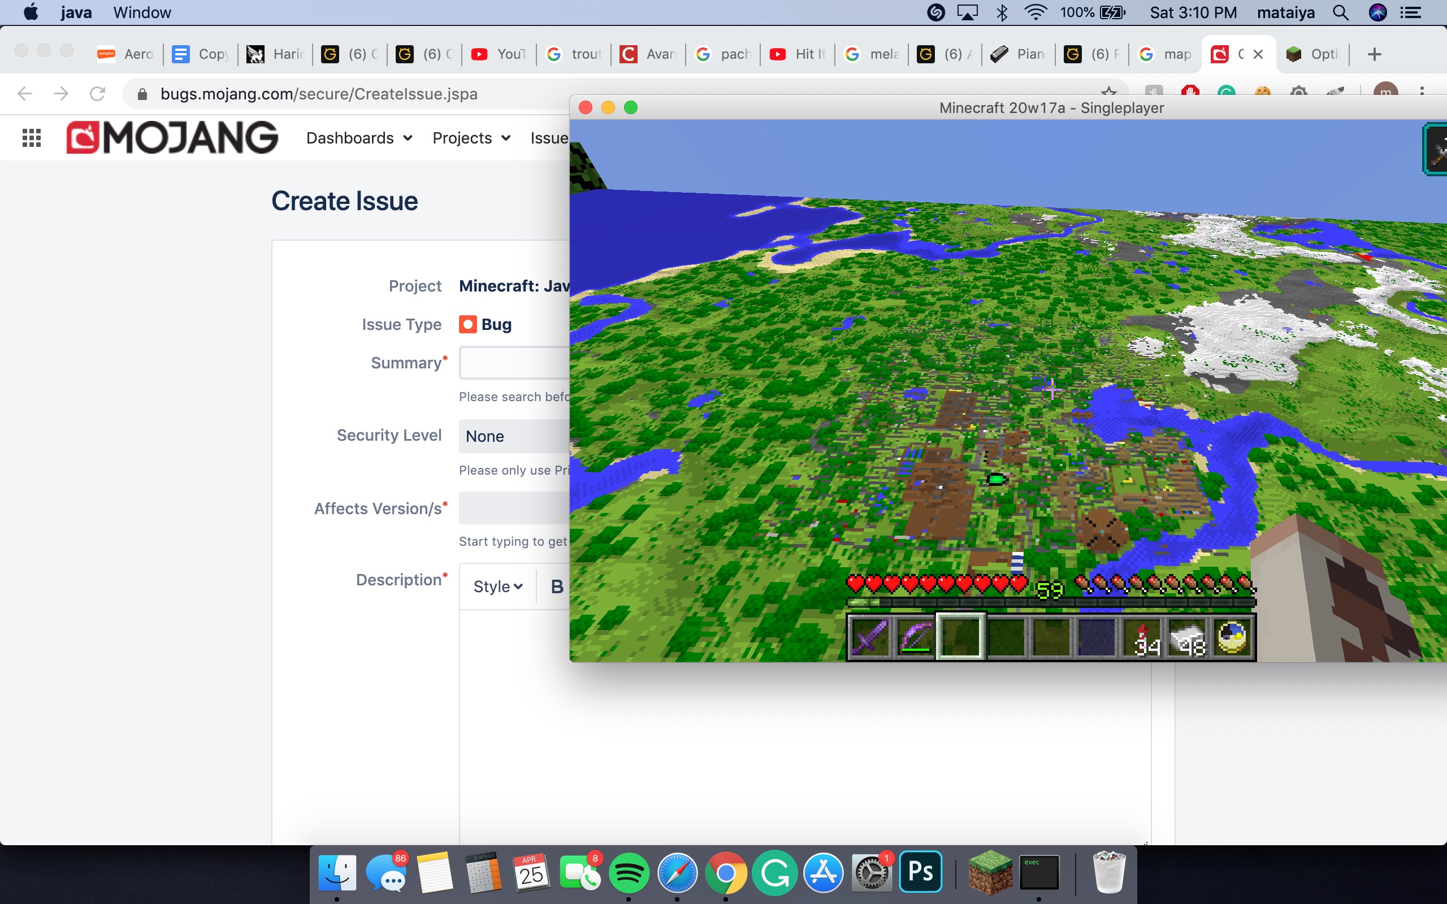Select the clock item in hotbar
The height and width of the screenshot is (904, 1447).
point(1233,637)
